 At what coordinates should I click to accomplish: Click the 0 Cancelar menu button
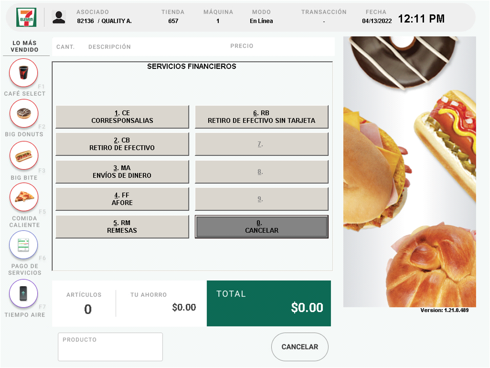[261, 226]
